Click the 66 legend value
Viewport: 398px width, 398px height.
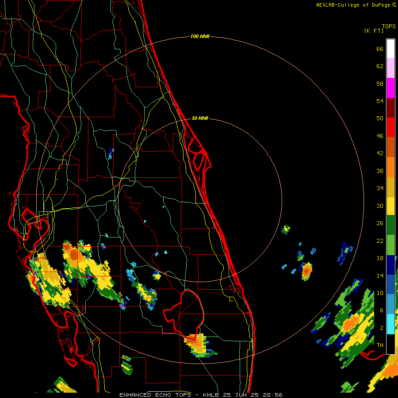coord(380,49)
